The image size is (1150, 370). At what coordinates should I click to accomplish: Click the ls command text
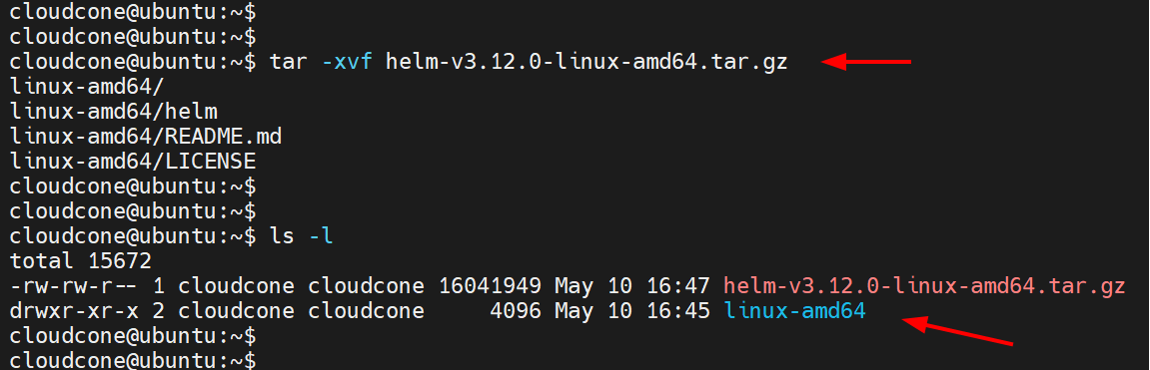[x=283, y=236]
